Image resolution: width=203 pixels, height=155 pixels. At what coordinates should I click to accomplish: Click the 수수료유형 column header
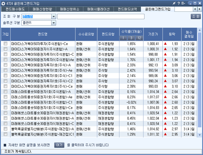coord(86,34)
